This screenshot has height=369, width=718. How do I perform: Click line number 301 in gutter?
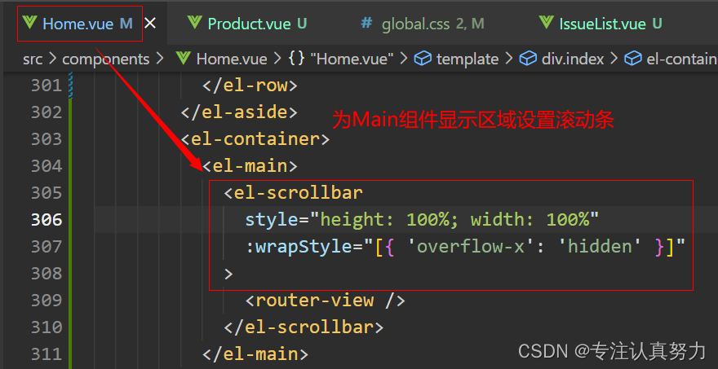tap(47, 86)
